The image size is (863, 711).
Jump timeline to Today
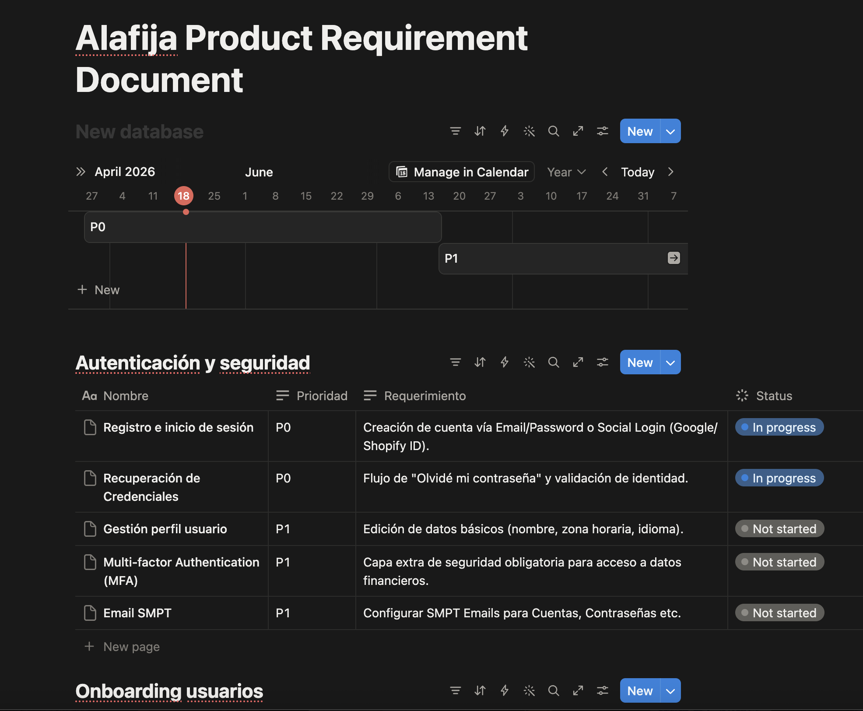(638, 172)
